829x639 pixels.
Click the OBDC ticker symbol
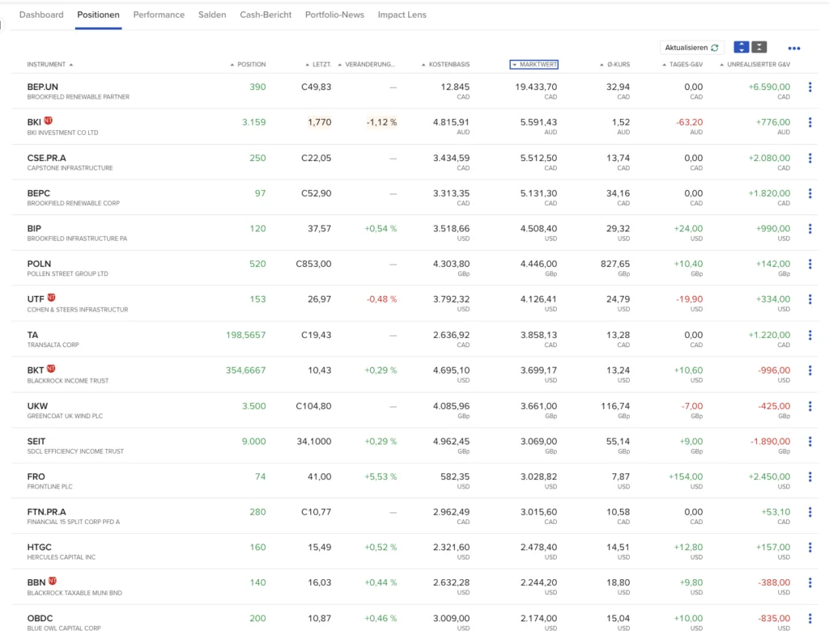(40, 618)
